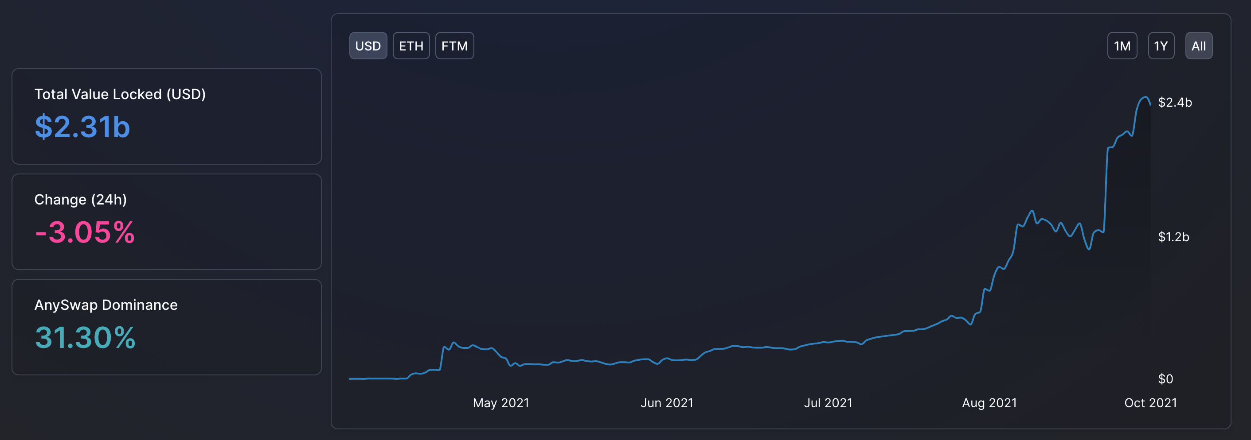Switch chart currency to USD
1251x440 pixels.
click(x=368, y=46)
